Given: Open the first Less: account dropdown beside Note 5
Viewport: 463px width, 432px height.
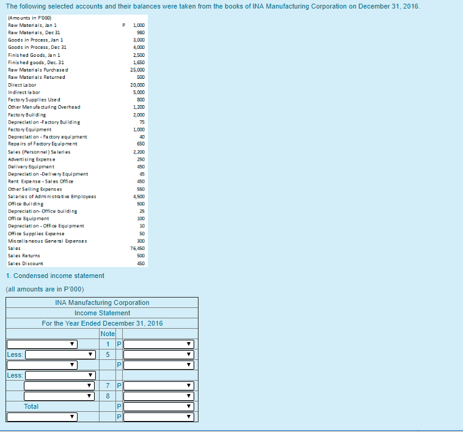Looking at the screenshot, I should tap(60, 354).
